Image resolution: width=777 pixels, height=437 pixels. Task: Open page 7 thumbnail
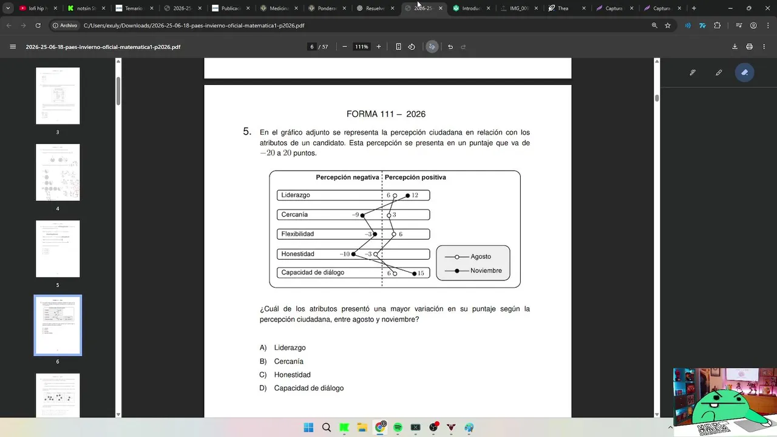click(x=58, y=395)
